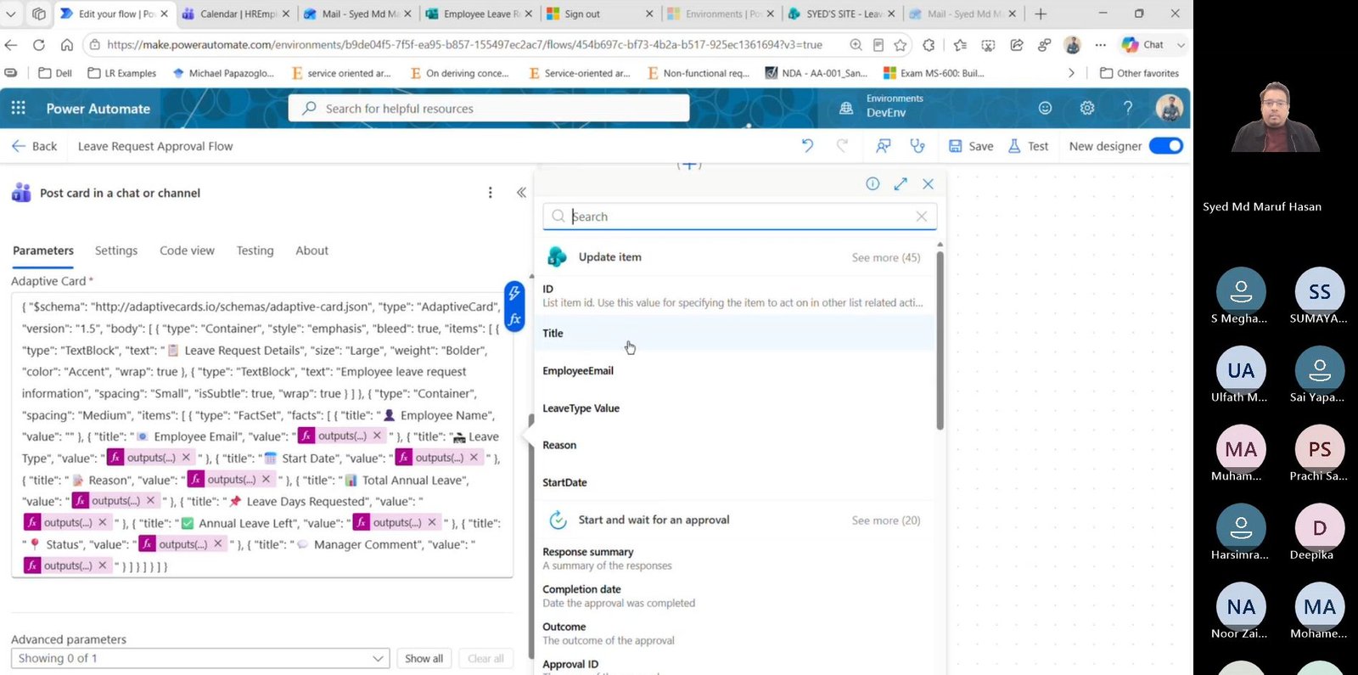Click the feedback smiley icon
Screen dimensions: 1358x675
pyautogui.click(x=1046, y=108)
